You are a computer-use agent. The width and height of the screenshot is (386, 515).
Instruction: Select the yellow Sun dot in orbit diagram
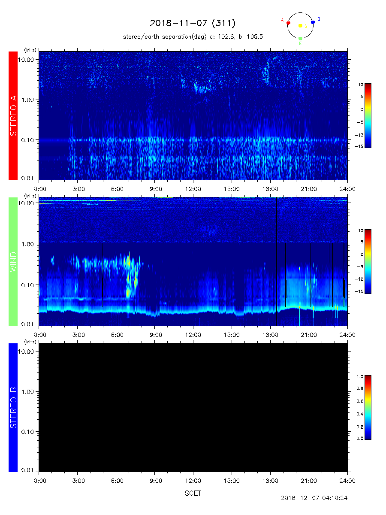point(300,26)
